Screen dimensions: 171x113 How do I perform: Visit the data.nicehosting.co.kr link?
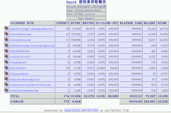(25, 79)
